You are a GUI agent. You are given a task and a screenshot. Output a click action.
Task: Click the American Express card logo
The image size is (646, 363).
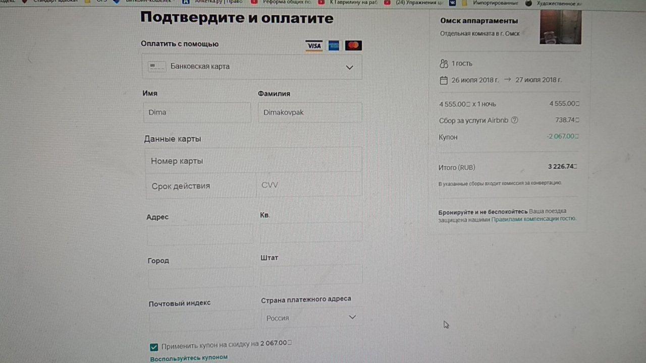click(x=334, y=46)
